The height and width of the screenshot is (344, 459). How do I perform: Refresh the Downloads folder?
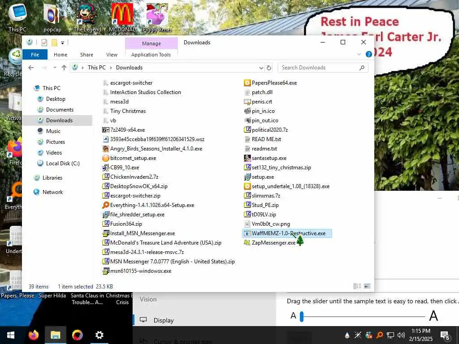tap(269, 68)
